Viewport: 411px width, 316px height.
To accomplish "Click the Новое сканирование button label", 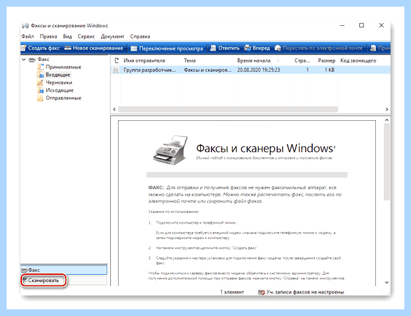I will pyautogui.click(x=98, y=48).
